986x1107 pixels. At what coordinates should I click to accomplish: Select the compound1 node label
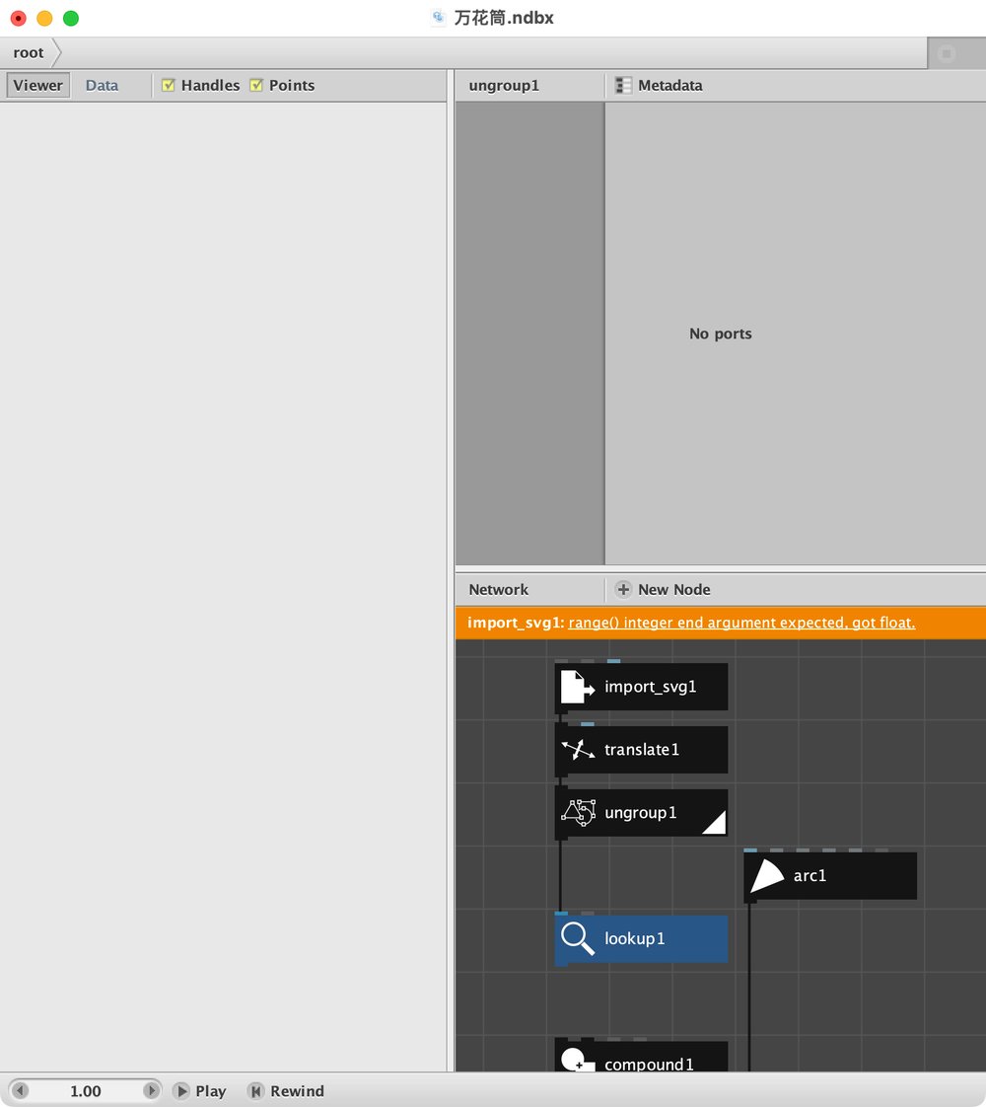649,1064
